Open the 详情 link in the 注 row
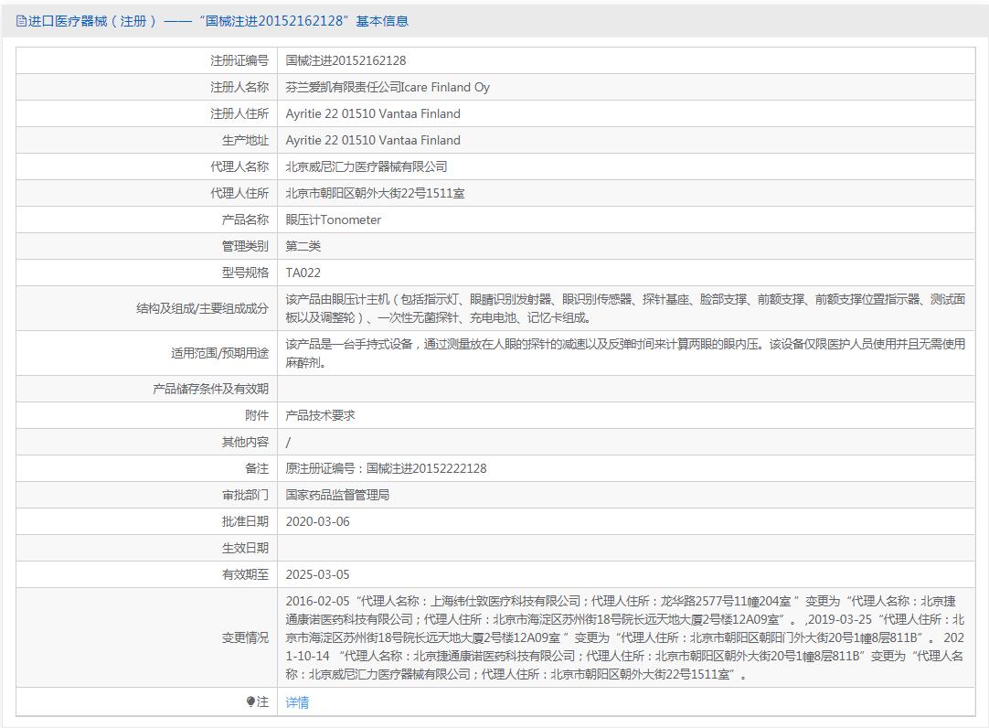Viewport: 989px width, 728px height. click(x=297, y=702)
